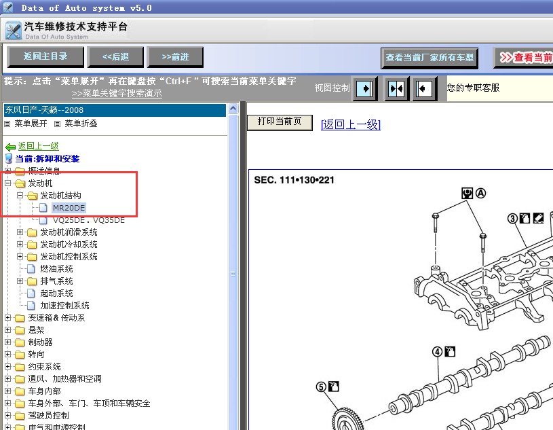Image resolution: width=553 pixels, height=430 pixels.
Task: Click the 燃油系统 page icon
Action: pyautogui.click(x=31, y=269)
